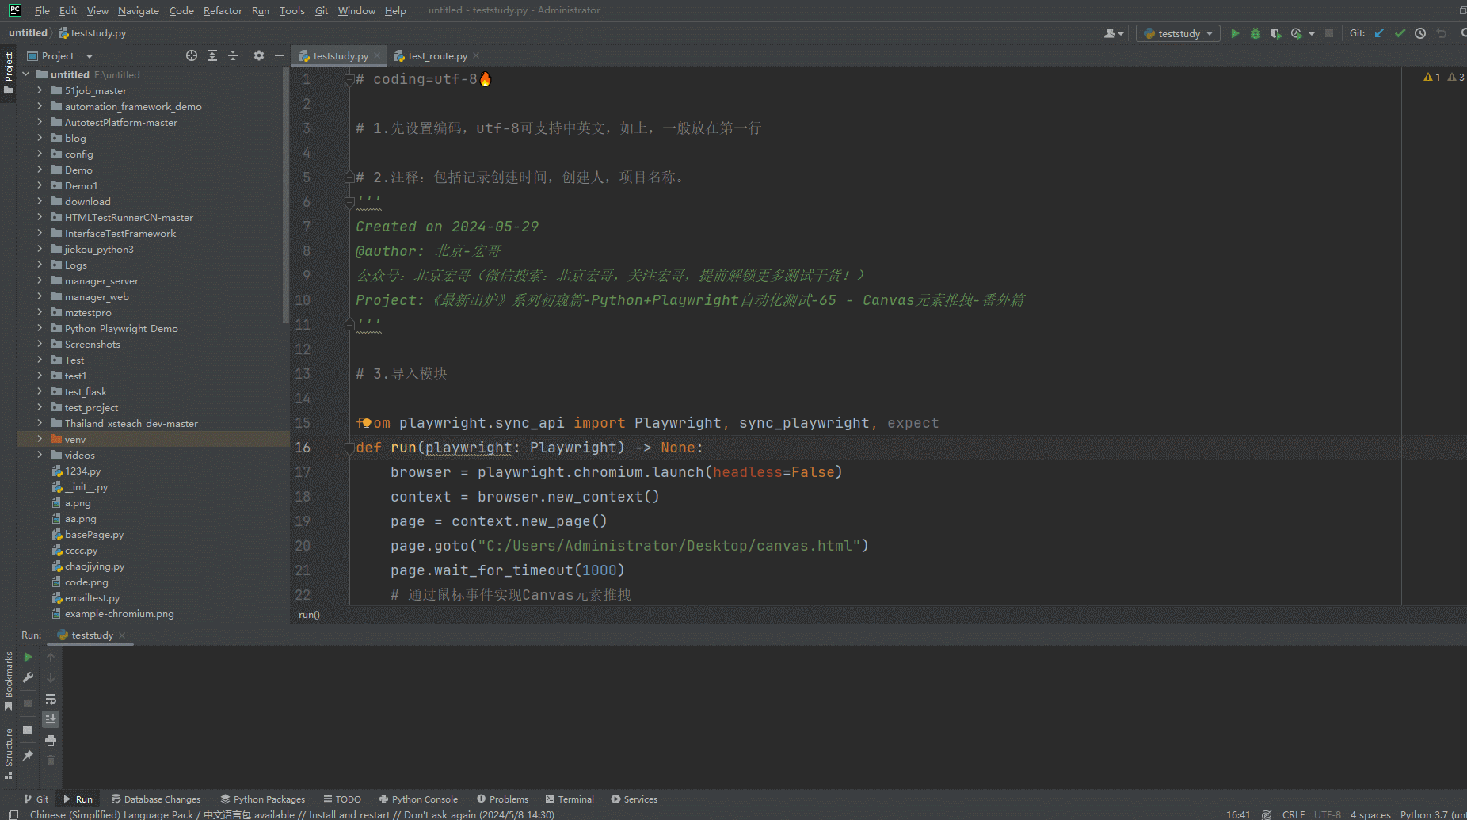This screenshot has height=820, width=1467.
Task: Clear Run console with trash icon
Action: pyautogui.click(x=51, y=761)
